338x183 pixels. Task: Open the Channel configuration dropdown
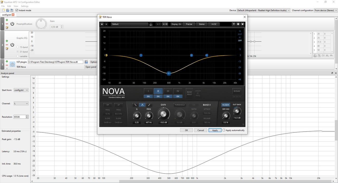pyautogui.click(x=326, y=10)
